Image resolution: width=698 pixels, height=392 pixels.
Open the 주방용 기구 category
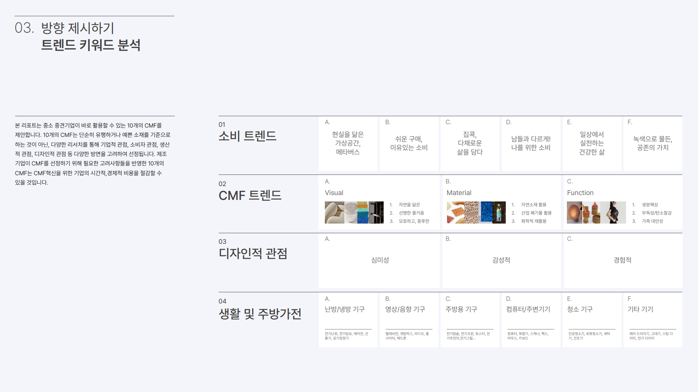point(461,309)
